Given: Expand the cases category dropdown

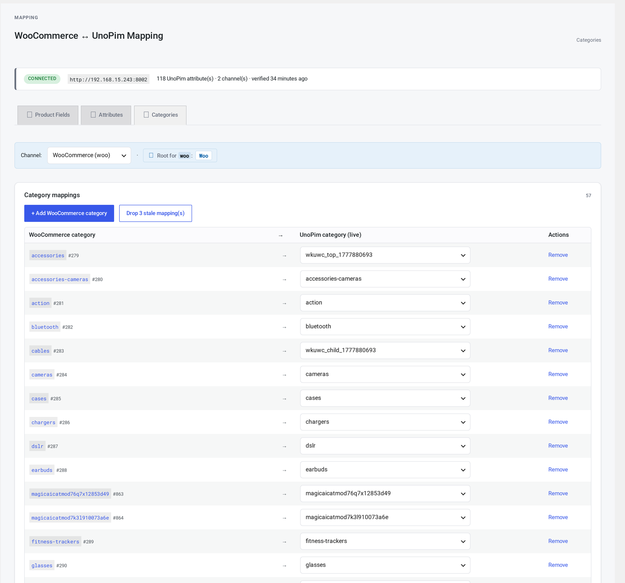Looking at the screenshot, I should (385, 398).
